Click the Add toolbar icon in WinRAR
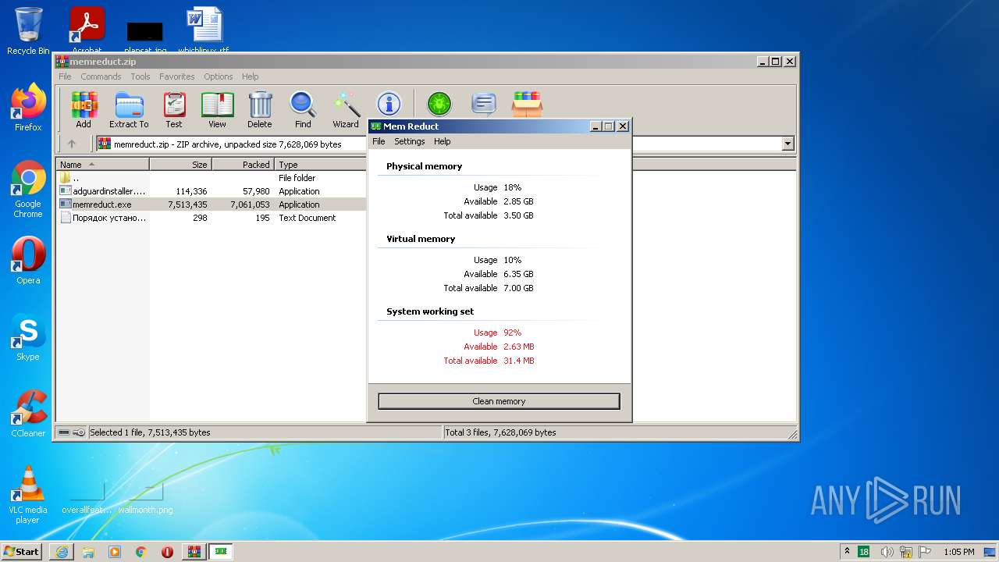999x562 pixels. [84, 109]
